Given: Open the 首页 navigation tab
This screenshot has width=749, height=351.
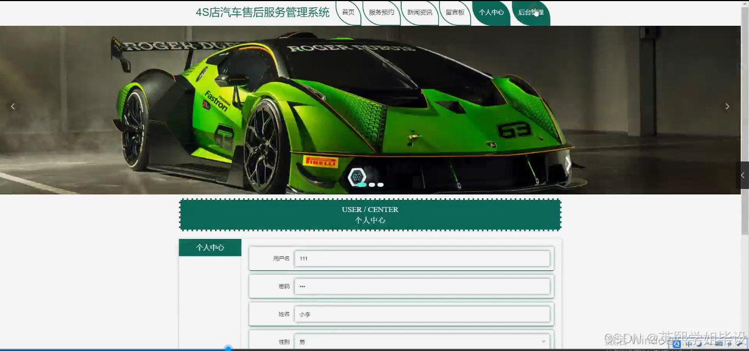Looking at the screenshot, I should tap(348, 13).
